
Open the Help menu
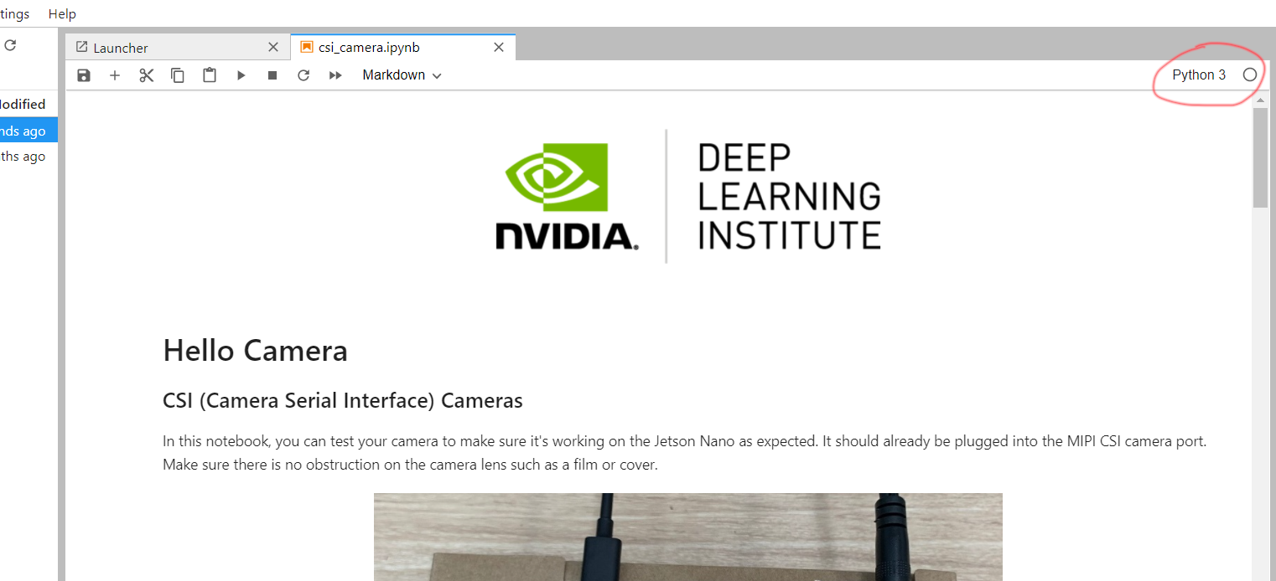click(x=62, y=13)
